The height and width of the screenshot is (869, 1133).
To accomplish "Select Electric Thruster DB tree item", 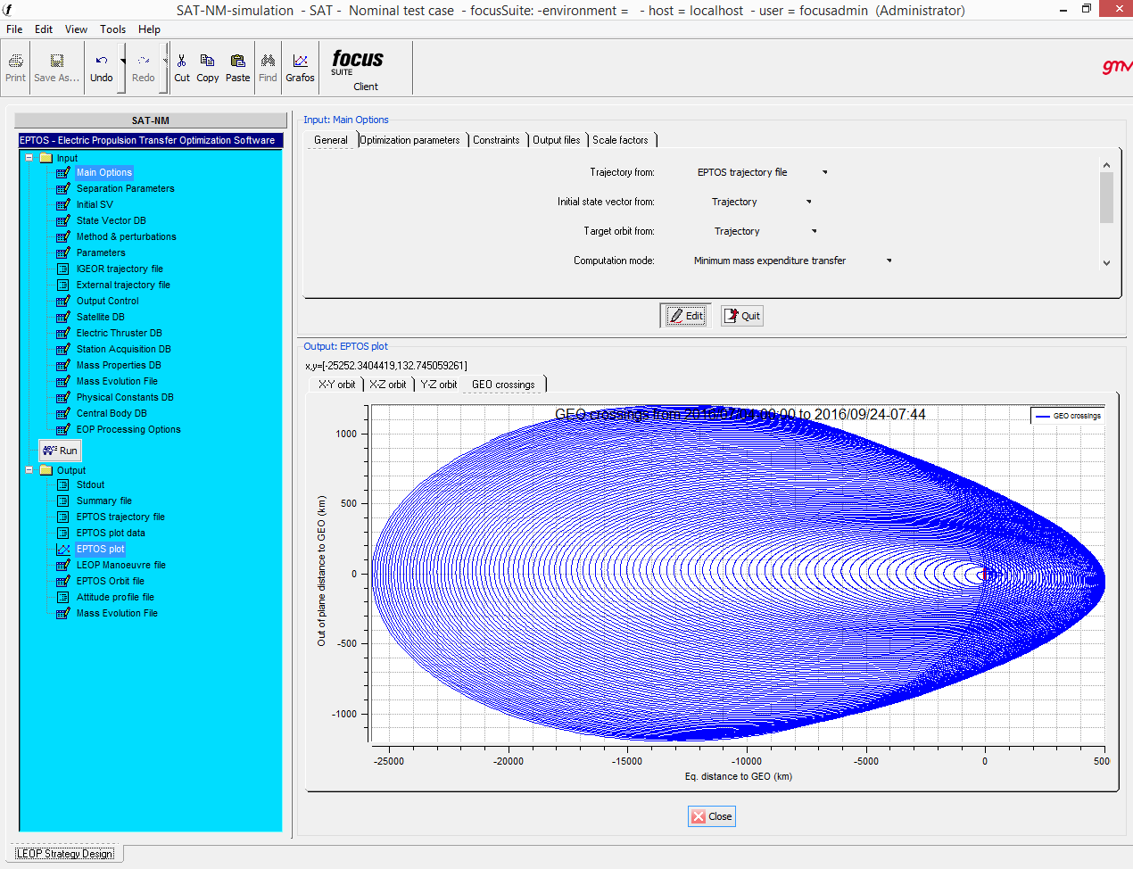I will point(119,333).
